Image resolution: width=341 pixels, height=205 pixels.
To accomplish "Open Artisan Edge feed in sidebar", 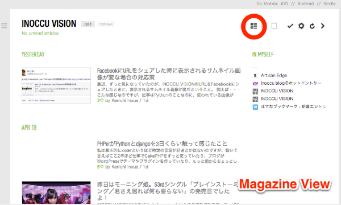I will point(274,75).
